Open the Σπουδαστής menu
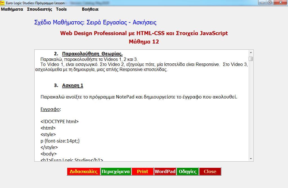This screenshot has height=188, width=288. click(39, 9)
